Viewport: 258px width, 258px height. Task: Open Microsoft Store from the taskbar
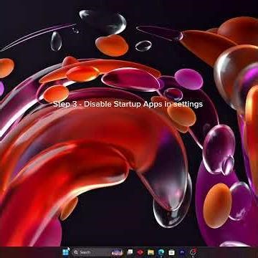[171, 252]
